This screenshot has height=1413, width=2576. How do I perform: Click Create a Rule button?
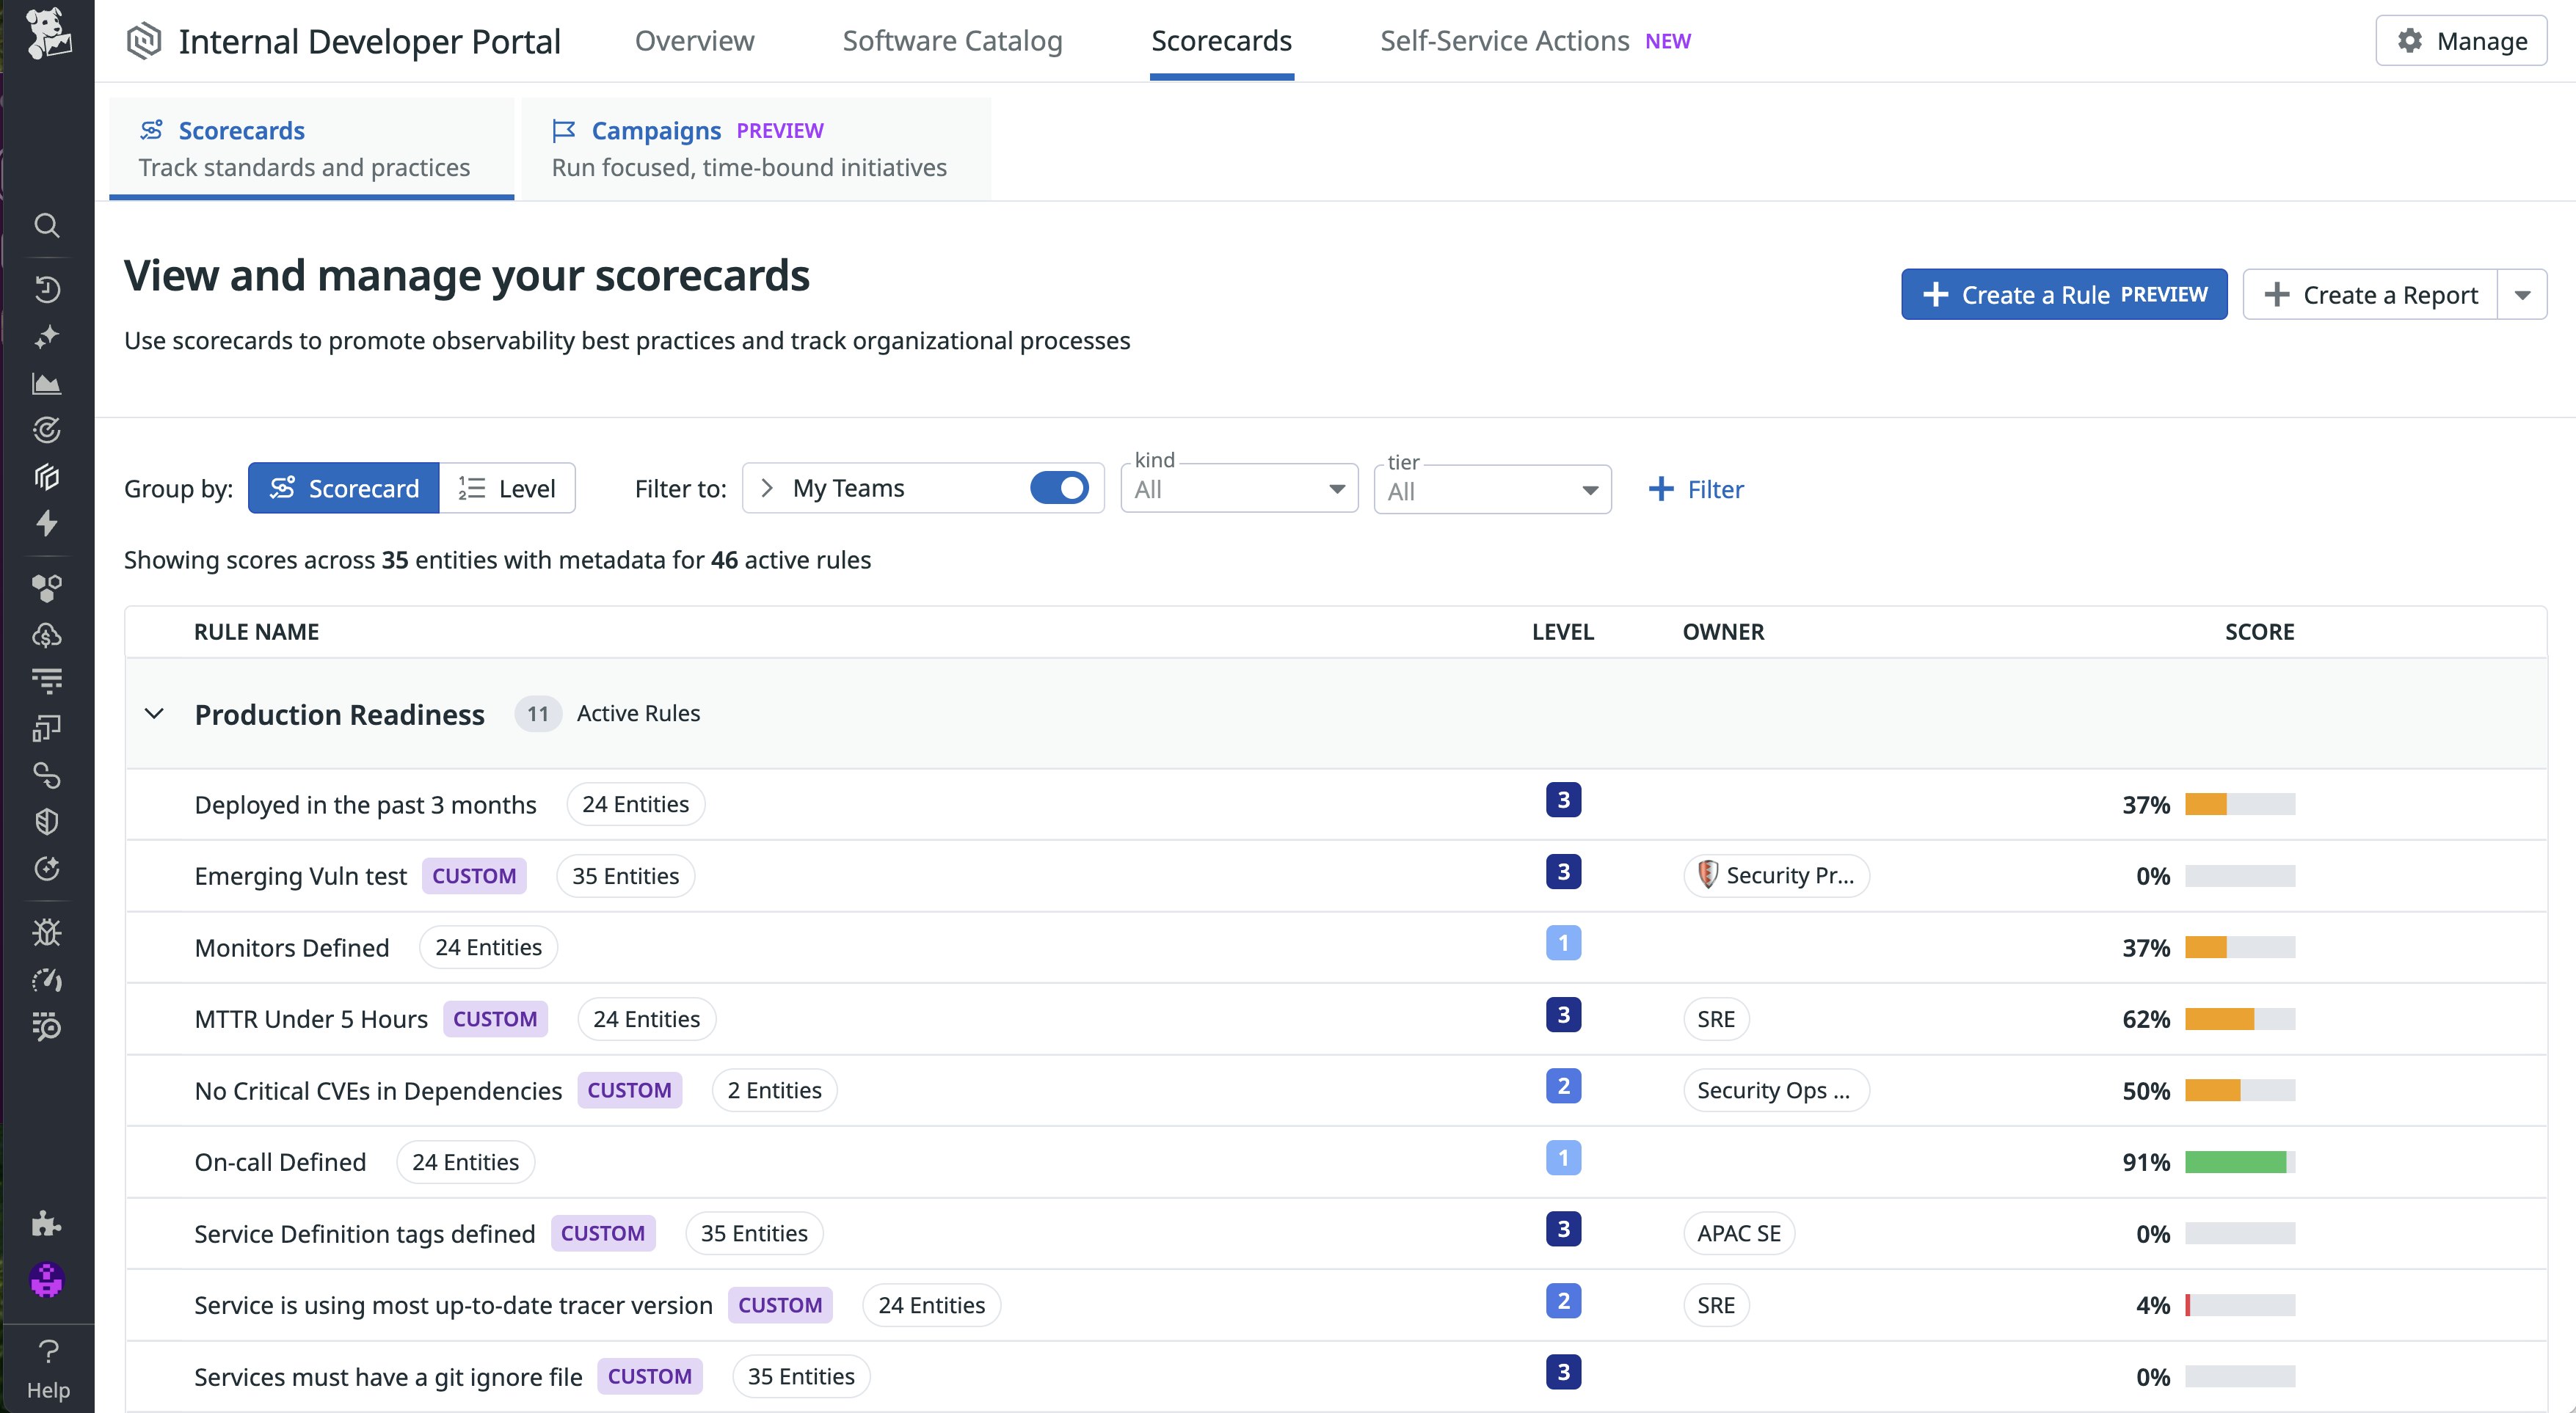[2063, 295]
